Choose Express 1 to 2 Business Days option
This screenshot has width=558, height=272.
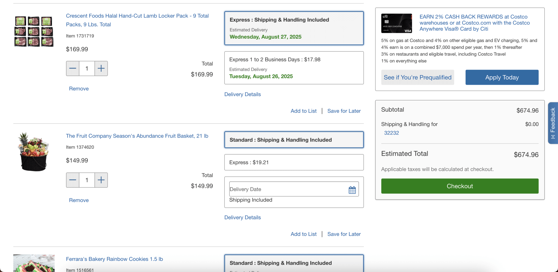coord(294,68)
